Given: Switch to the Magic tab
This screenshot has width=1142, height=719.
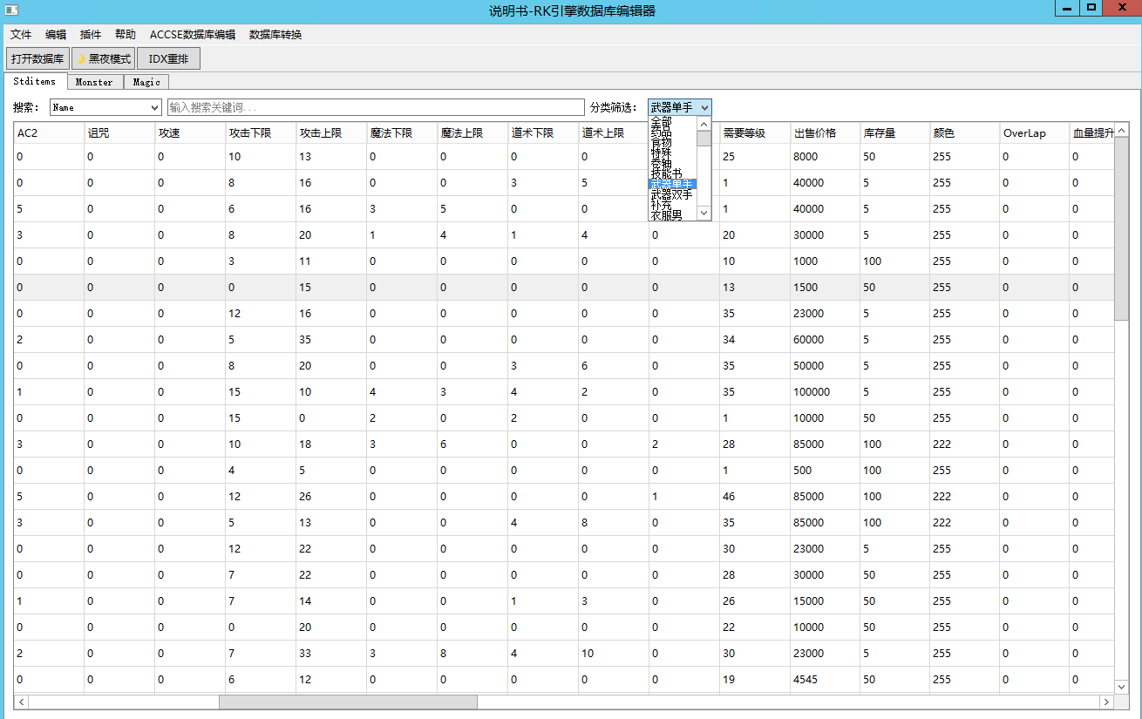Looking at the screenshot, I should (146, 82).
